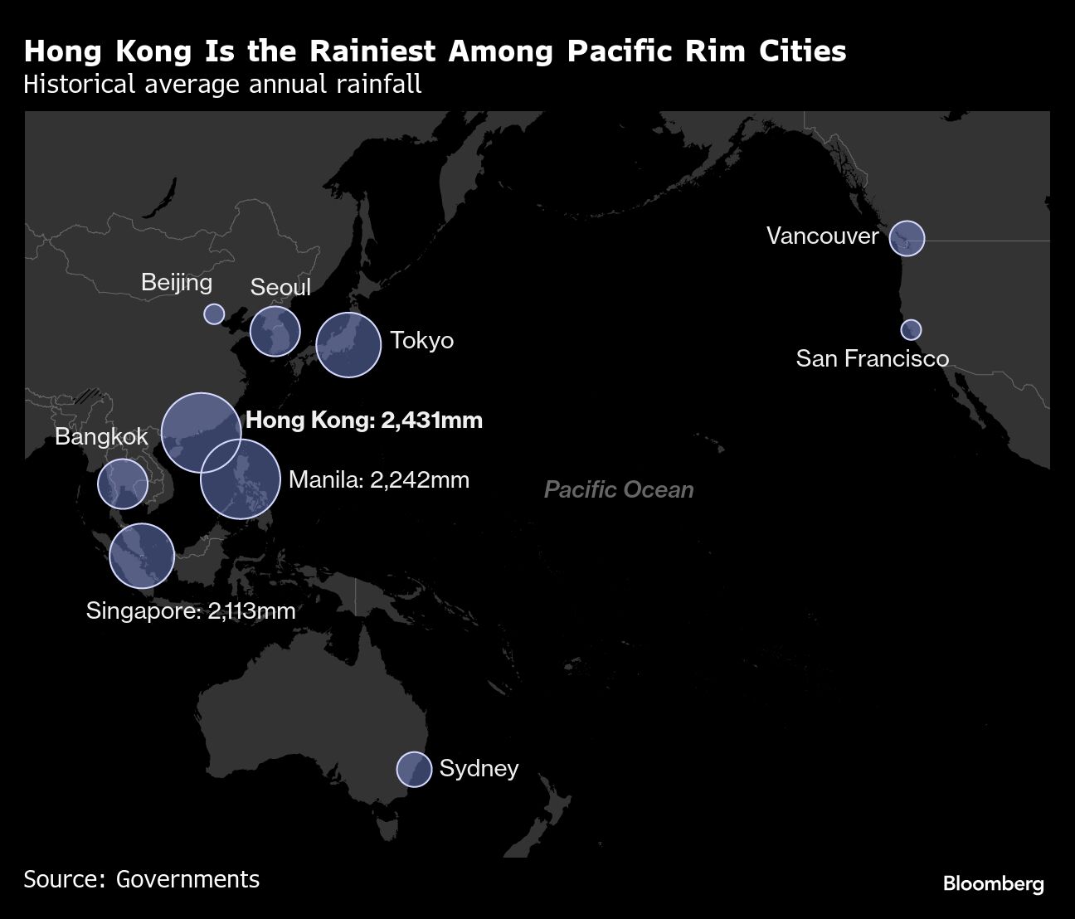Click the 'Singapore: 2,113mm' label
Image resolution: width=1075 pixels, height=919 pixels.
[x=191, y=611]
